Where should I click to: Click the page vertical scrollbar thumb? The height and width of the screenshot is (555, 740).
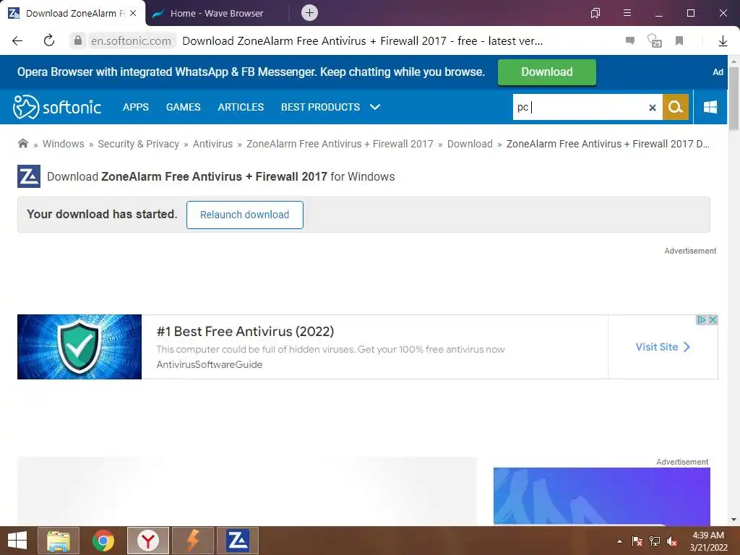733,98
